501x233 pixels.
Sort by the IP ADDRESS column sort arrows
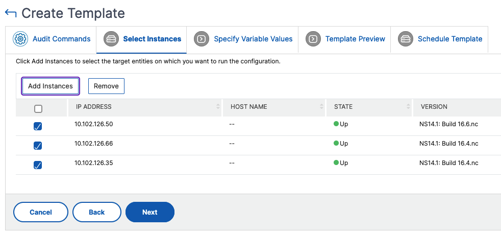218,107
